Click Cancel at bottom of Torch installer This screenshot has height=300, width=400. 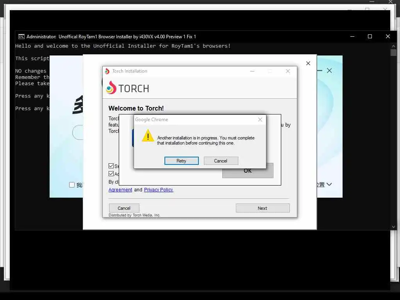point(124,208)
